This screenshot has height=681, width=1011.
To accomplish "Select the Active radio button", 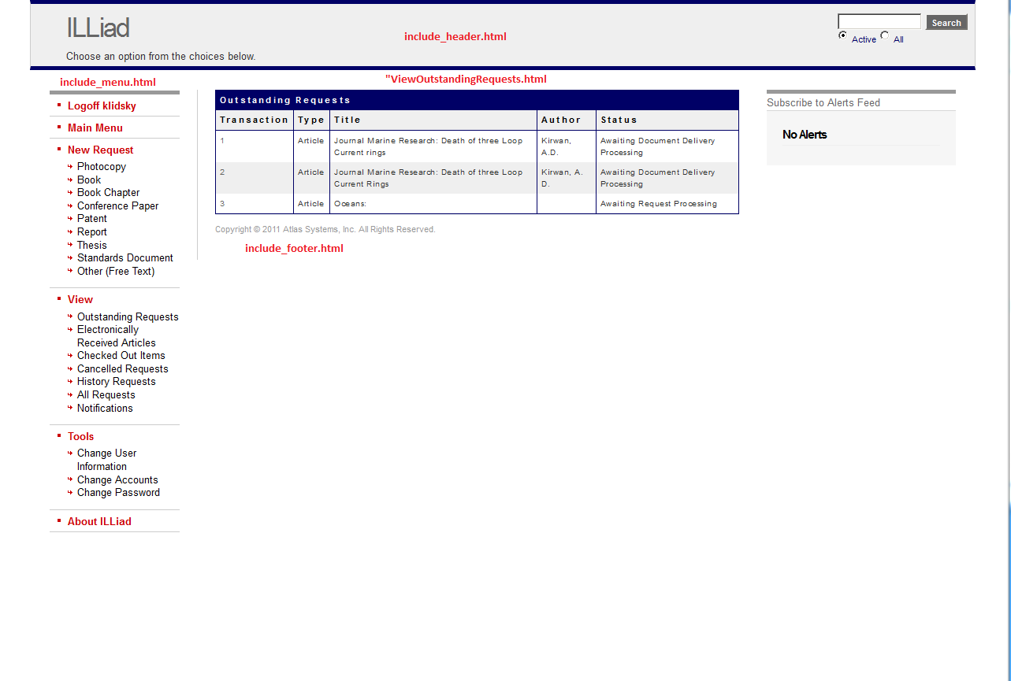I will pyautogui.click(x=842, y=35).
